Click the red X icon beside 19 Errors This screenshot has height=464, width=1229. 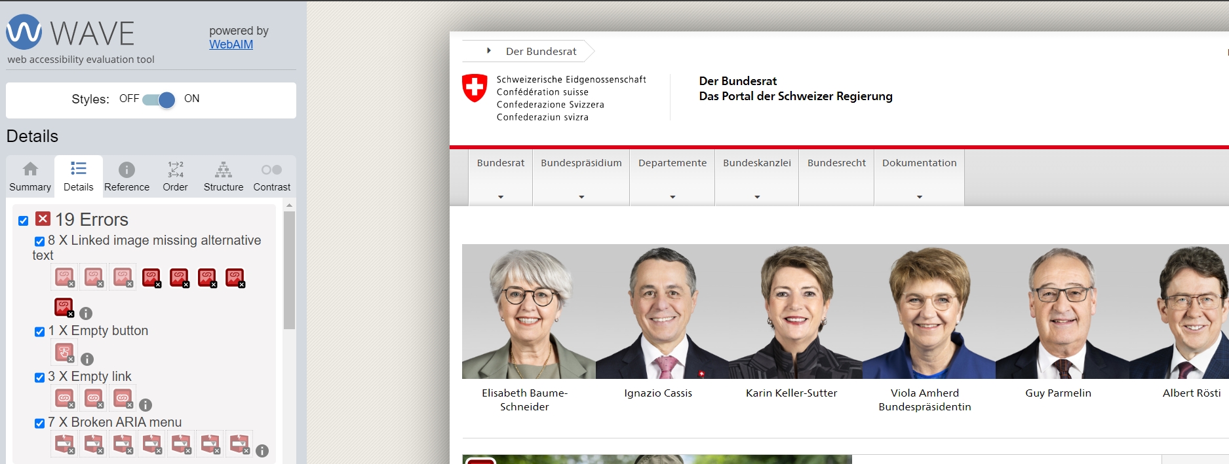pos(43,219)
